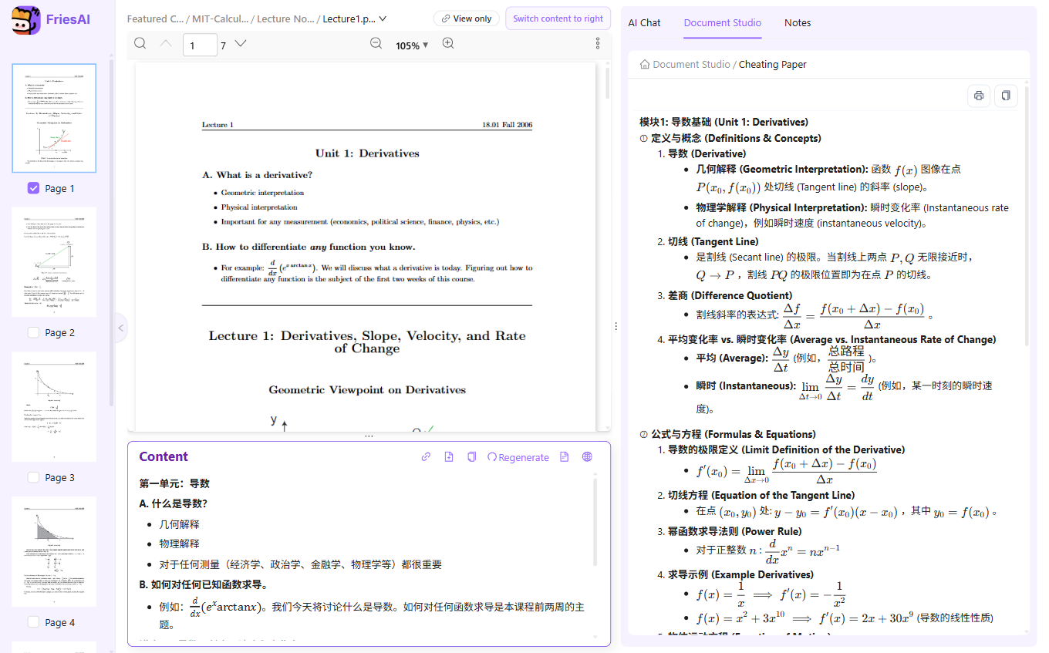Viewport: 1049px width, 653px height.
Task: Zoom out of the PDF
Action: [376, 44]
